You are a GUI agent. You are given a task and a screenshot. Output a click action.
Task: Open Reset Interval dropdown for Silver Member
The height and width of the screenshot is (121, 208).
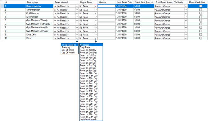[77, 10]
